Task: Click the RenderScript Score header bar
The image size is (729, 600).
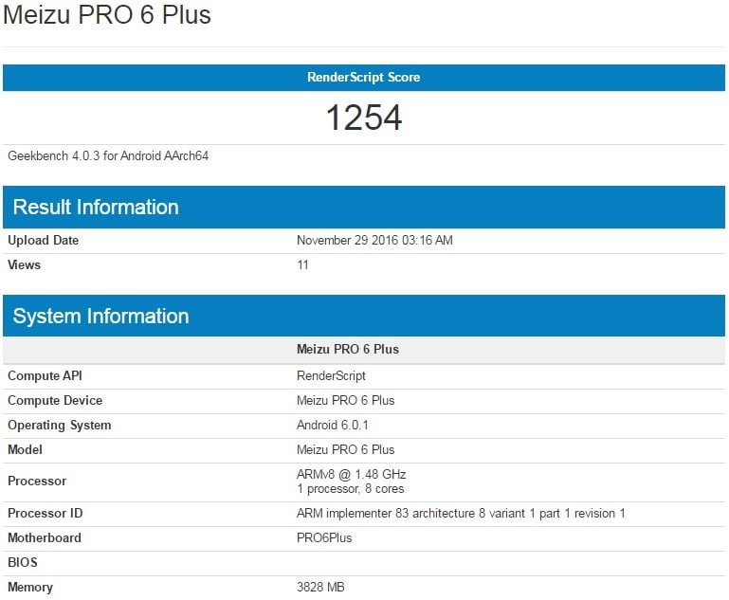Action: [364, 77]
